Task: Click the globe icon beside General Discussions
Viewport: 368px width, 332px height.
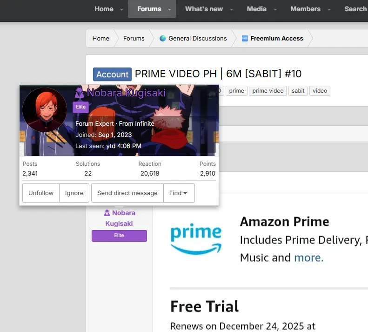Action: (162, 38)
